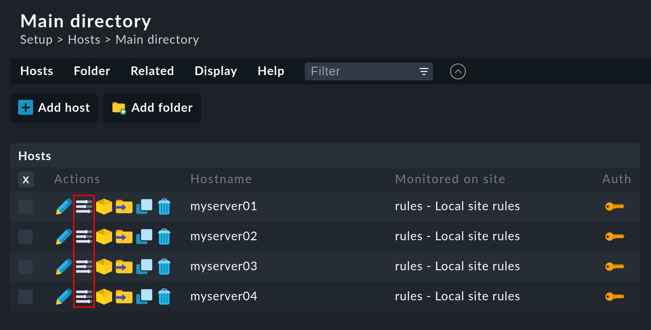
Task: Open the filter options in the Filter field
Action: [423, 71]
